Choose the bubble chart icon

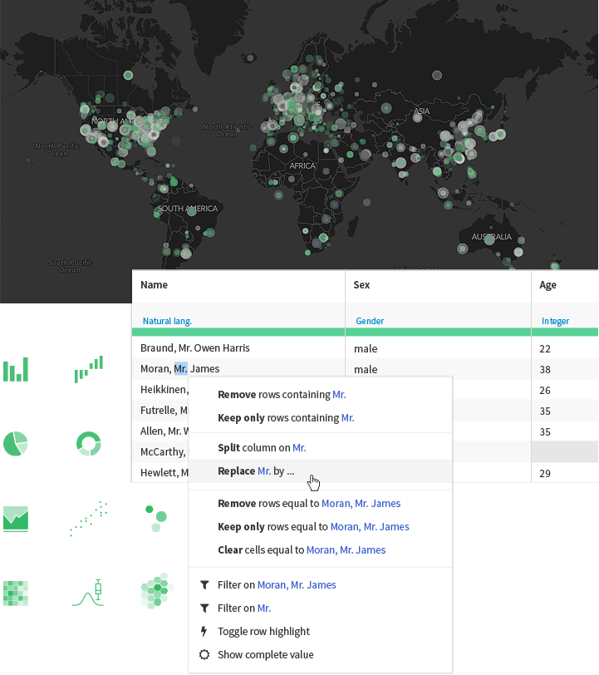pyautogui.click(x=155, y=519)
